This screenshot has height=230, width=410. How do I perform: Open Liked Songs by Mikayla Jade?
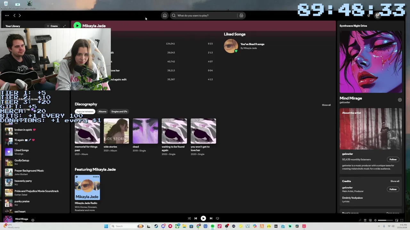(231, 46)
